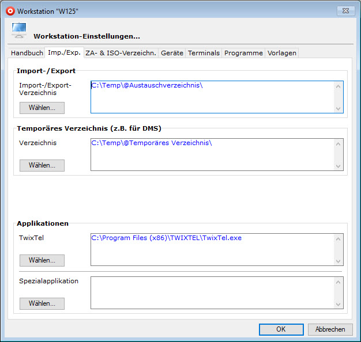
Task: Go to the Programme tab
Action: pos(243,53)
